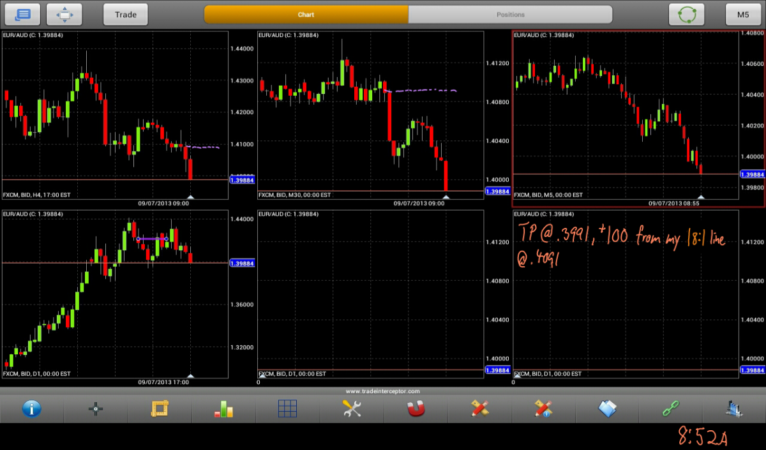
Task: Open the bar-chart indicators icon
Action: pos(223,409)
